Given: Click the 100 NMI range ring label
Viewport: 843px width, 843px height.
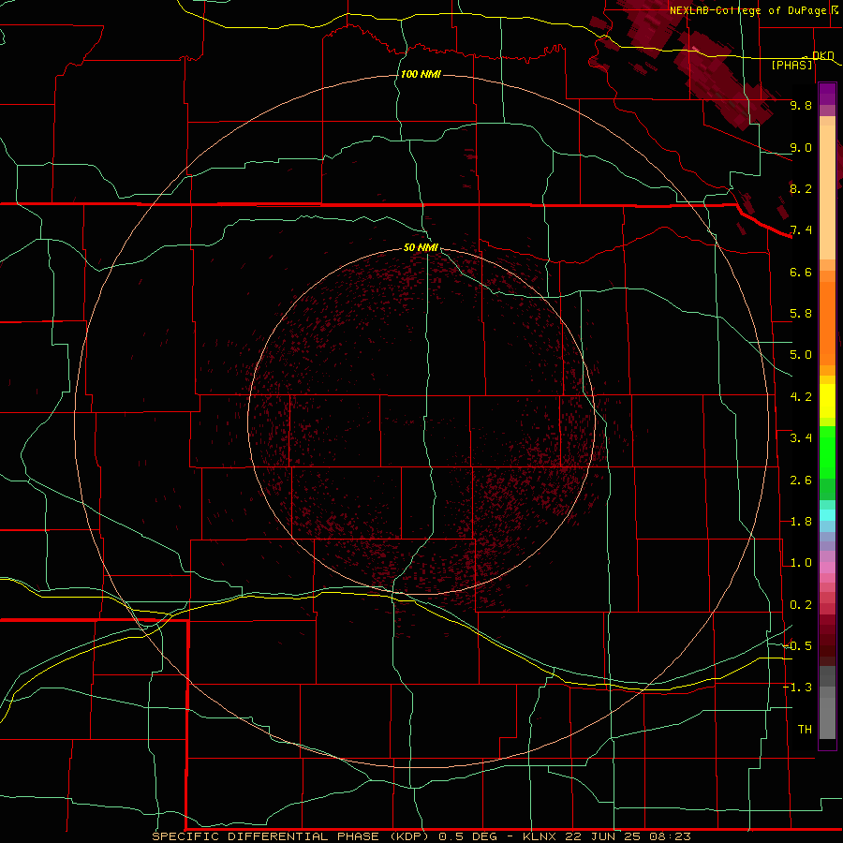Looking at the screenshot, I should pos(421,74).
